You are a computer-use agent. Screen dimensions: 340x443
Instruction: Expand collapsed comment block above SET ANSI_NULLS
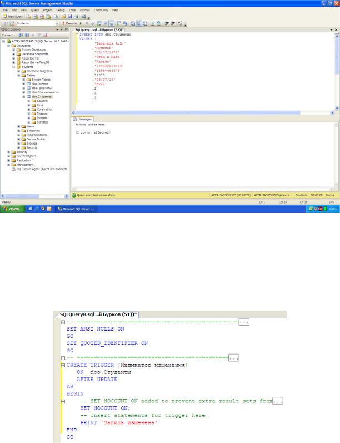tap(63, 322)
